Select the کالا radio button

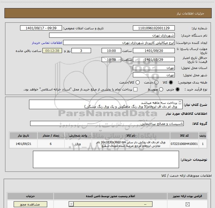(171, 82)
